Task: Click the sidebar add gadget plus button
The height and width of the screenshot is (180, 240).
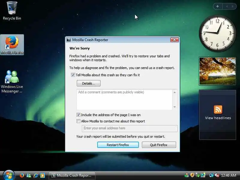Action: (217, 6)
